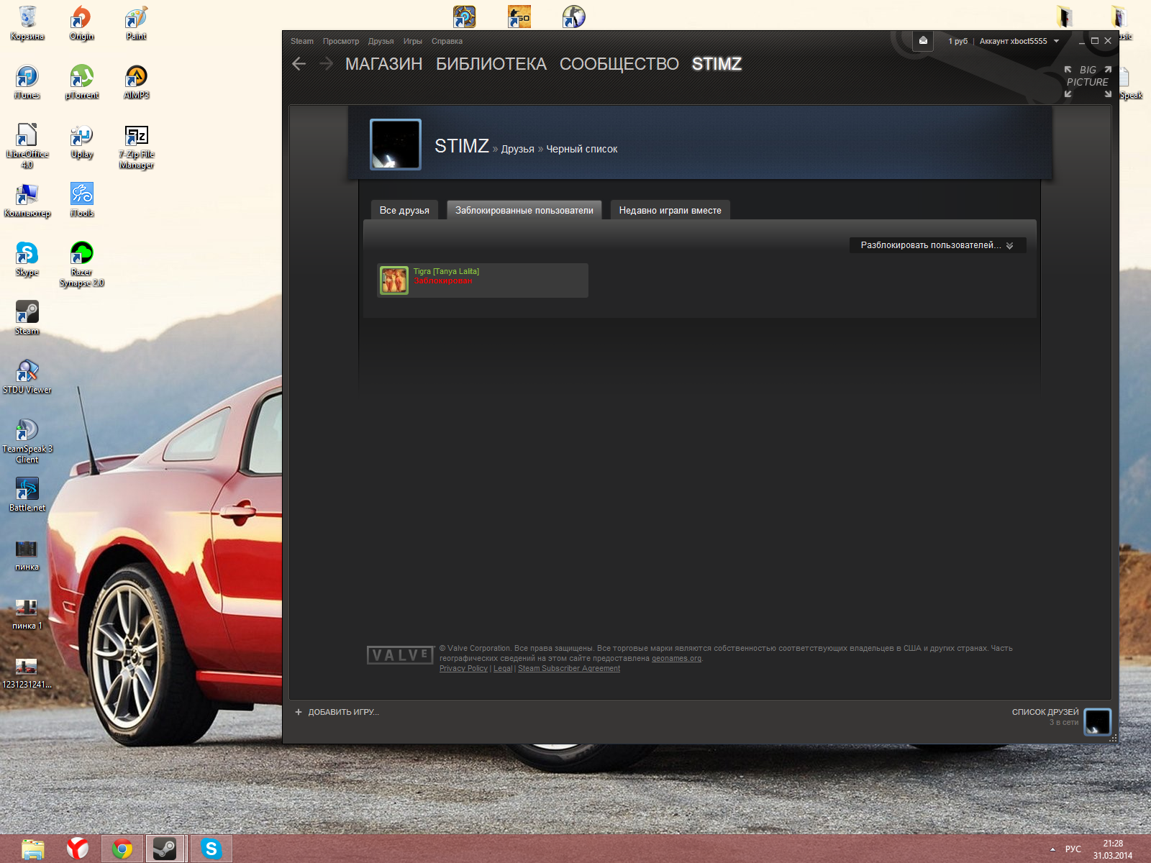Go to the СООБЩЕСТВО section
This screenshot has height=863, width=1151.
619,64
